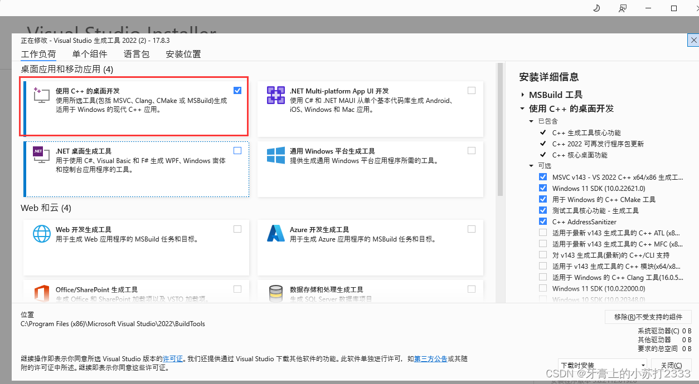The image size is (699, 384).
Task: Click the 系统驱动器(C) size line
Action: click(x=664, y=331)
